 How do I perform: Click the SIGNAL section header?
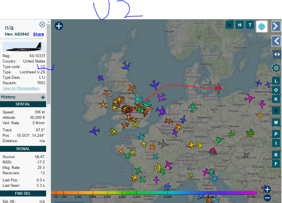coord(23,149)
